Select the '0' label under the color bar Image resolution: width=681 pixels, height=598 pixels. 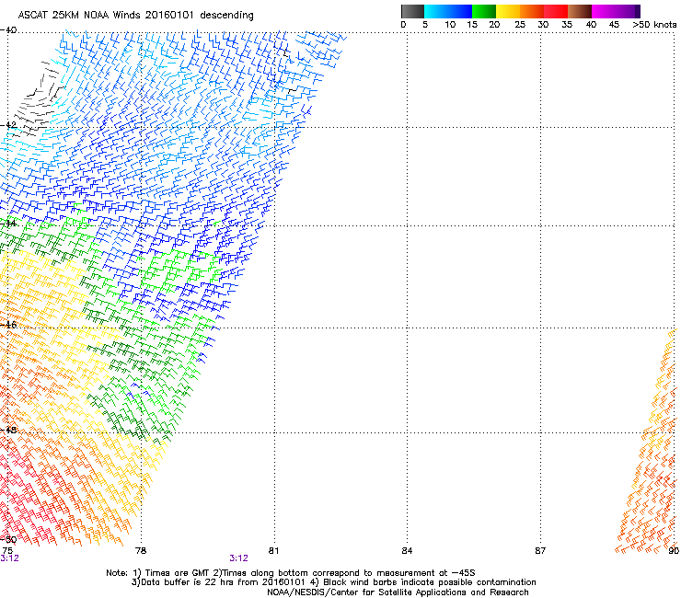pyautogui.click(x=403, y=25)
